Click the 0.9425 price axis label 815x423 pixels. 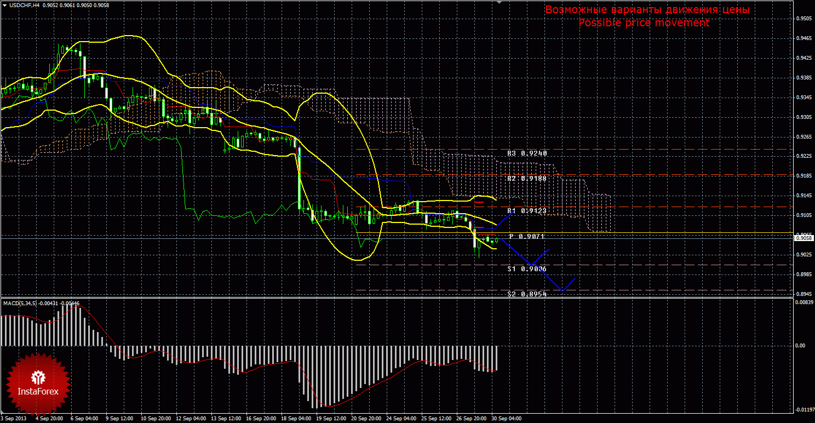pyautogui.click(x=804, y=58)
